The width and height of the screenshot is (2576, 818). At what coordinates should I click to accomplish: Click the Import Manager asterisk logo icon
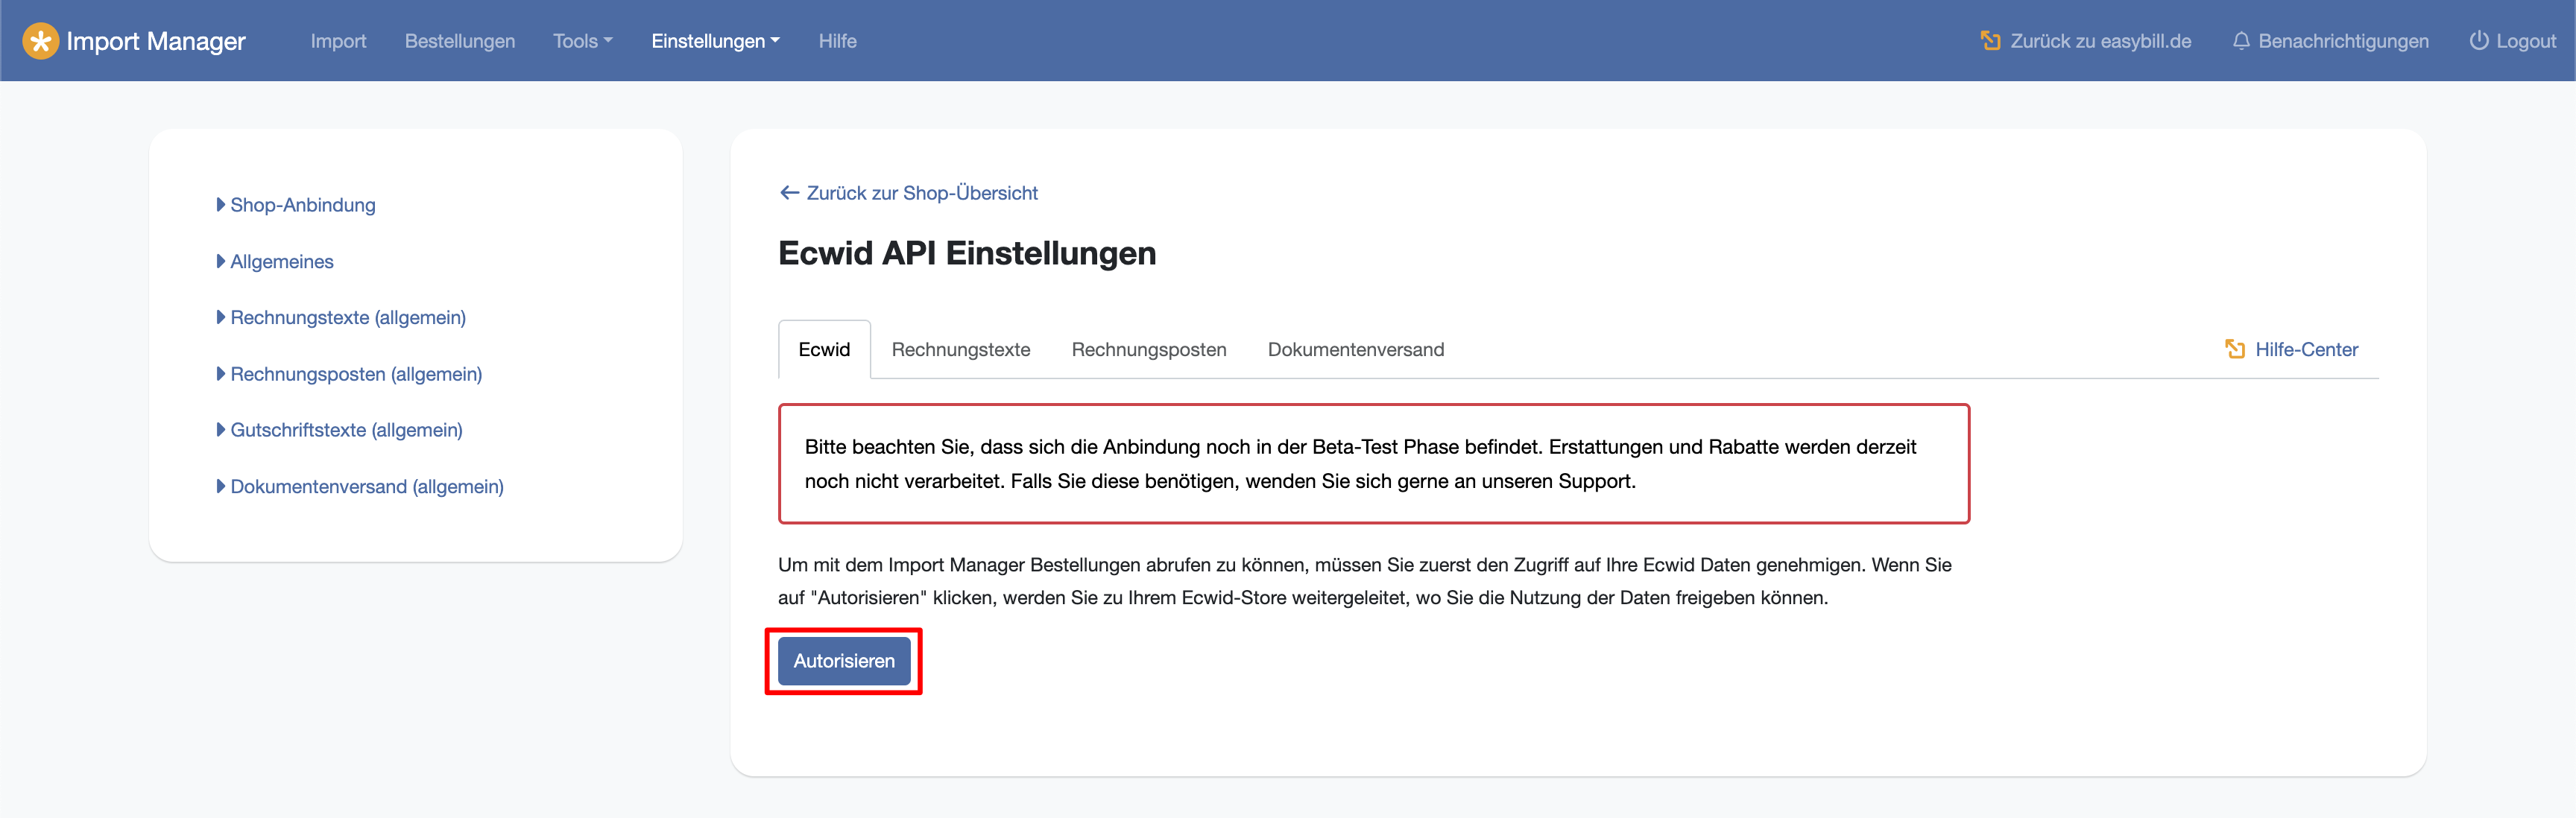click(x=40, y=41)
